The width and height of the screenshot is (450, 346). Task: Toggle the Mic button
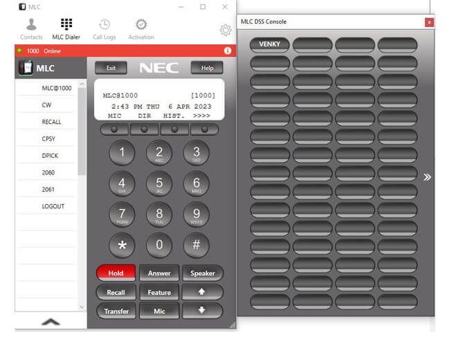pos(159,311)
